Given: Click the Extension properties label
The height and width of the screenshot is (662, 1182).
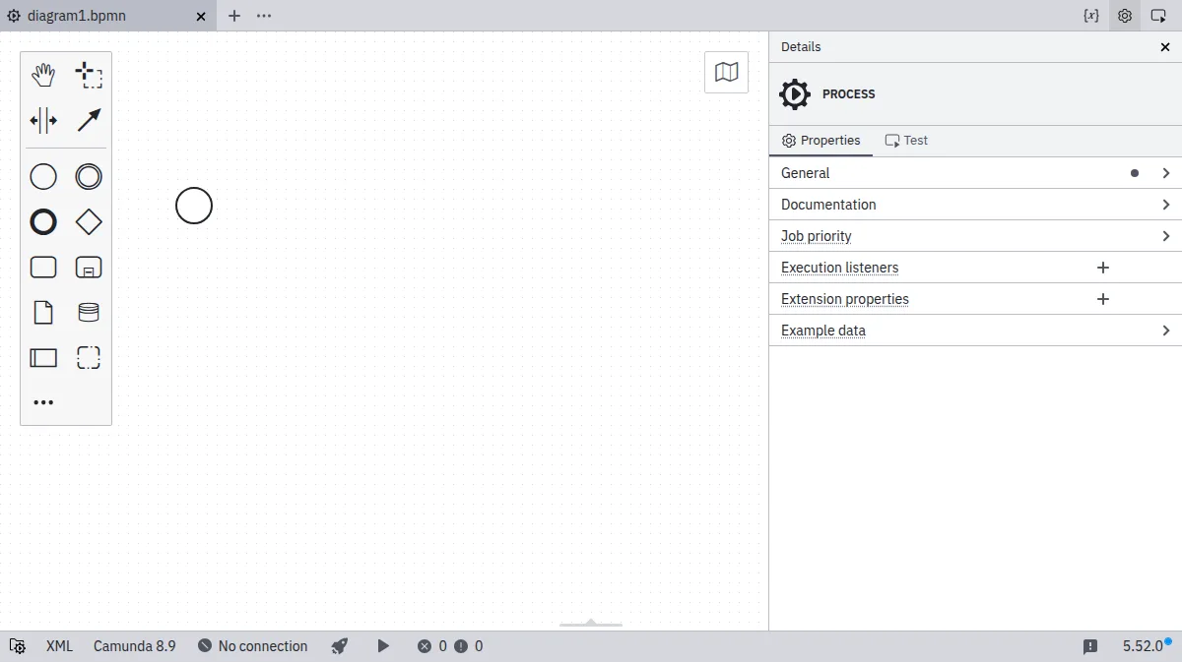Looking at the screenshot, I should [845, 299].
